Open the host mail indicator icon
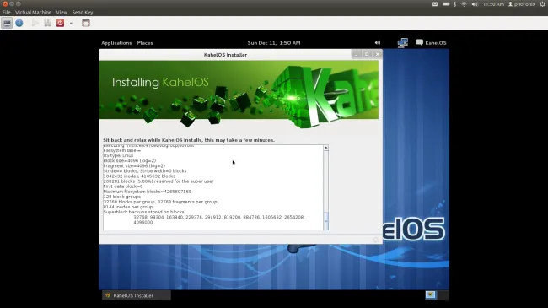 [435, 4]
